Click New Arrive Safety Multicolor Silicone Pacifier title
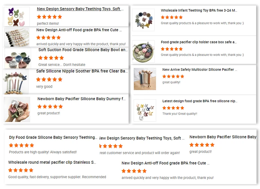This screenshot has height=189, width=260. [200, 69]
